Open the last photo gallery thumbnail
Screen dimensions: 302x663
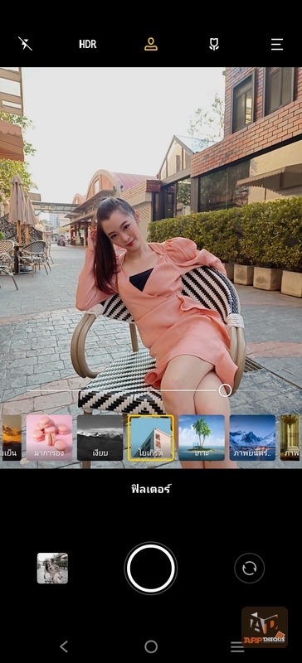(52, 569)
